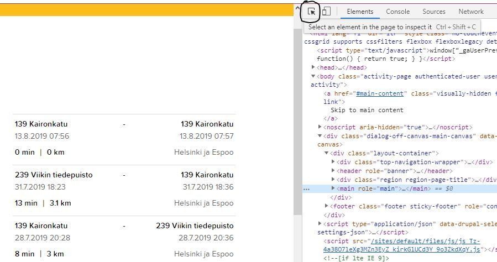Follow the #main-content href link
497x262 pixels.
click(380, 93)
